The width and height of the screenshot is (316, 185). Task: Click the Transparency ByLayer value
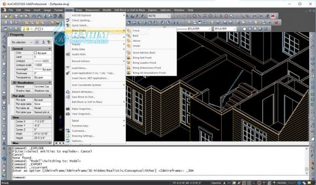[x=43, y=78]
